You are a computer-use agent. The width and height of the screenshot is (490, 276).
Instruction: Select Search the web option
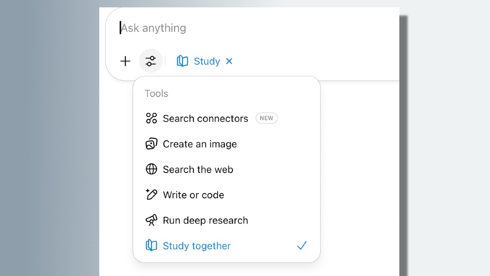pyautogui.click(x=198, y=169)
